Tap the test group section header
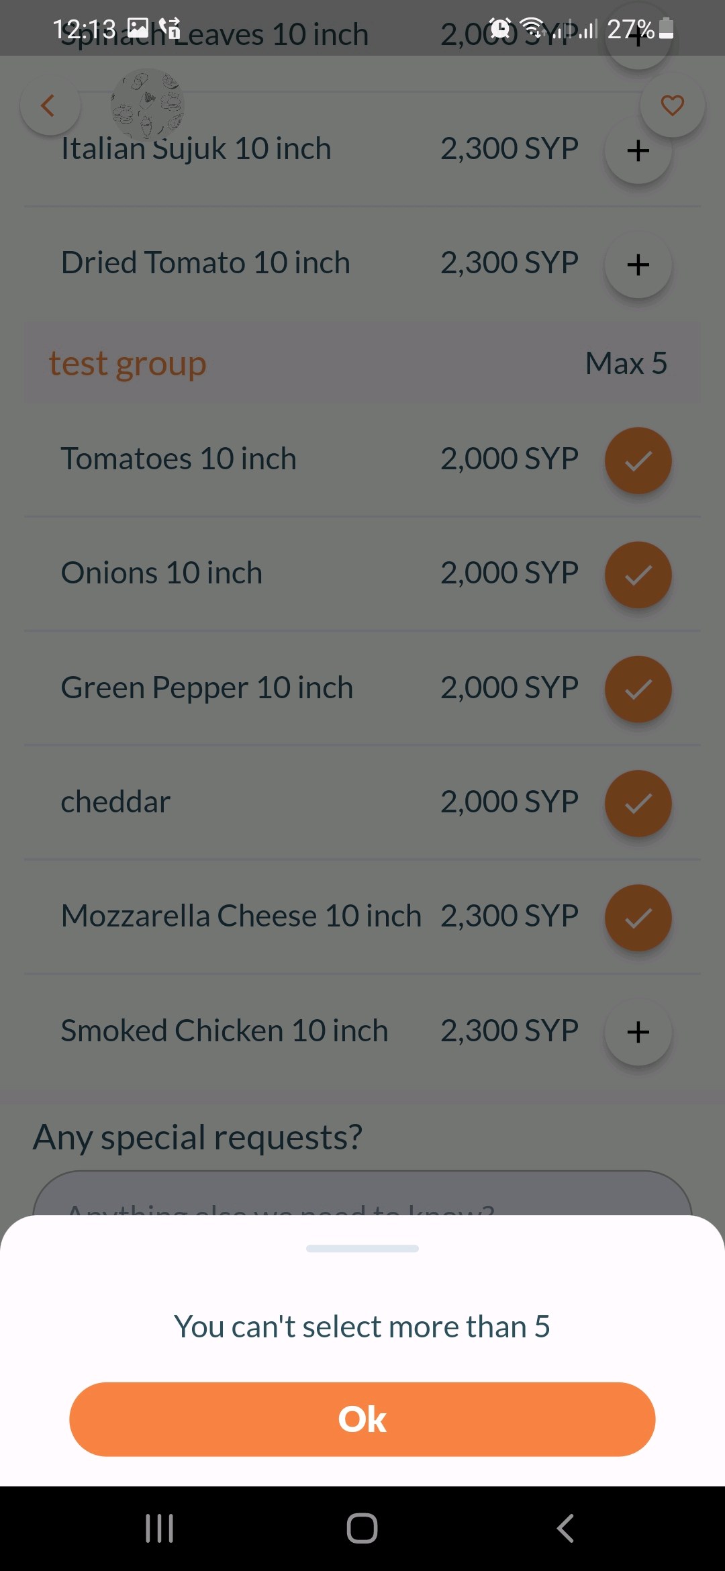The image size is (725, 1571). tap(128, 363)
